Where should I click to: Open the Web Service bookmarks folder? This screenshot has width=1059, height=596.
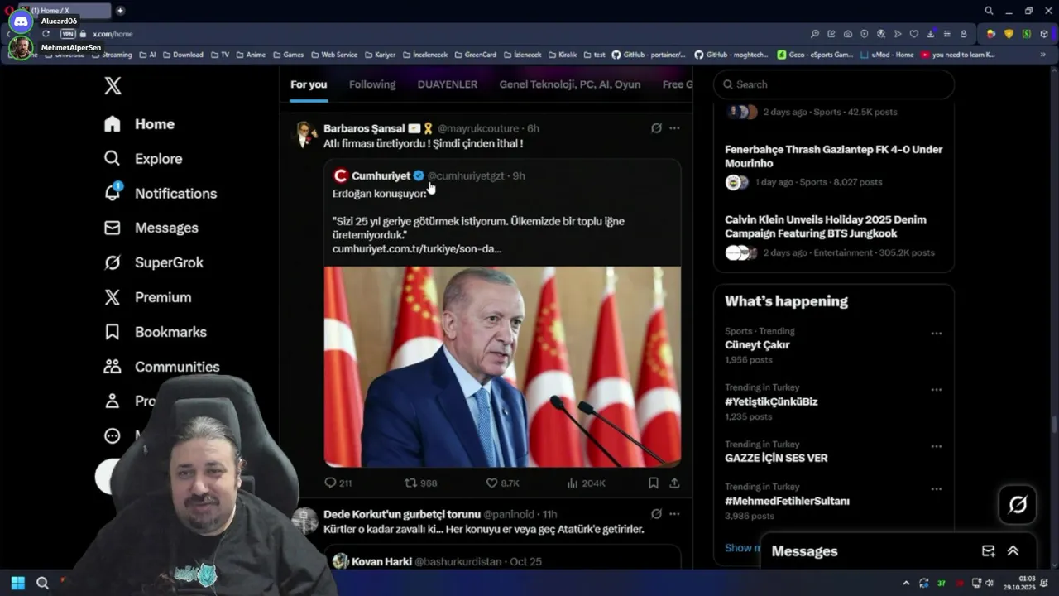tap(334, 55)
